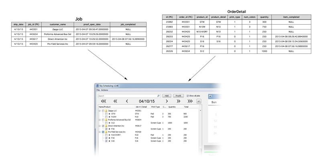
Task: Uncheck the Direct Attention Inc checkbox
Action: [103, 126]
